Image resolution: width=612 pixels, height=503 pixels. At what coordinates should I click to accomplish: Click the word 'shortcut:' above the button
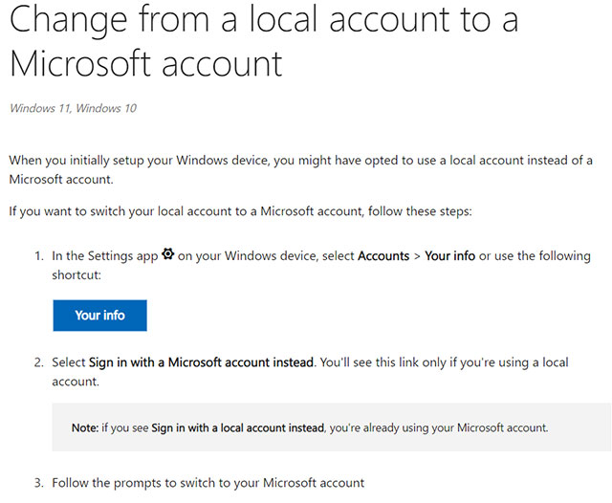coord(76,274)
